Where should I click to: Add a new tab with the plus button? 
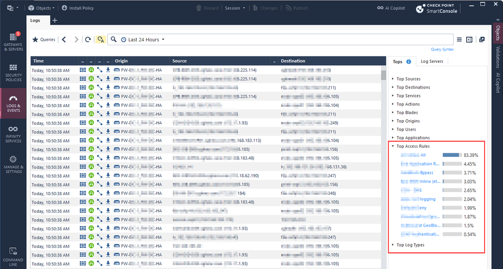(x=55, y=21)
